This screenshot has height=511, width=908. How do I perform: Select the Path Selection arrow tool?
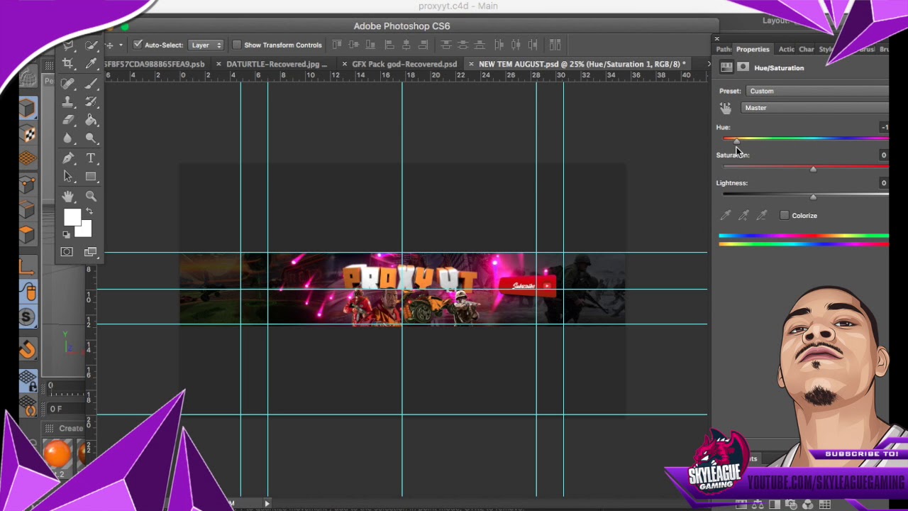tap(68, 176)
